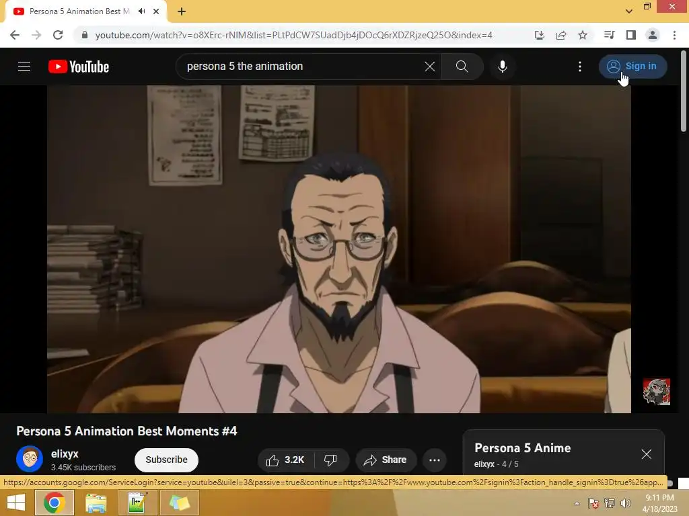Restore down the Chrome window
Image resolution: width=689 pixels, height=516 pixels.
(647, 6)
